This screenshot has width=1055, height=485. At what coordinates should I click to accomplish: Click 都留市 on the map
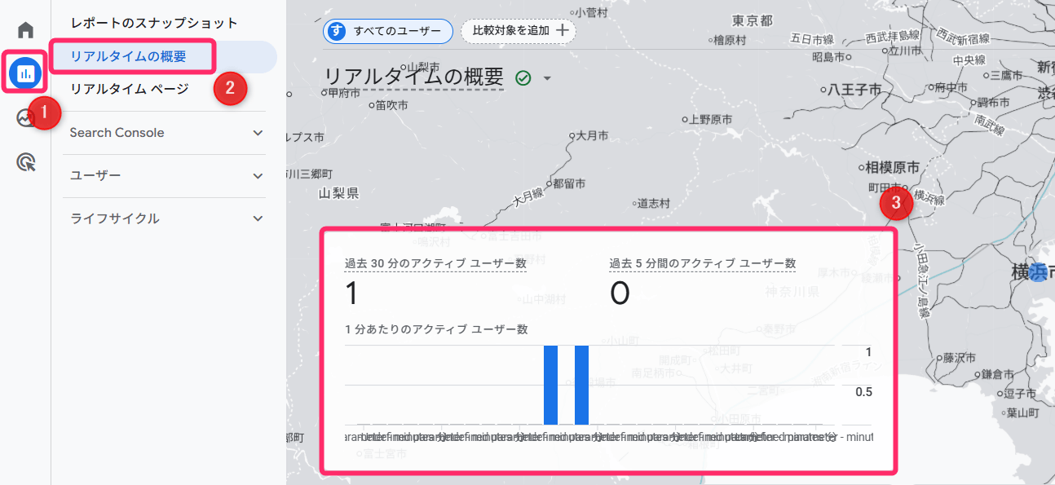[x=569, y=183]
